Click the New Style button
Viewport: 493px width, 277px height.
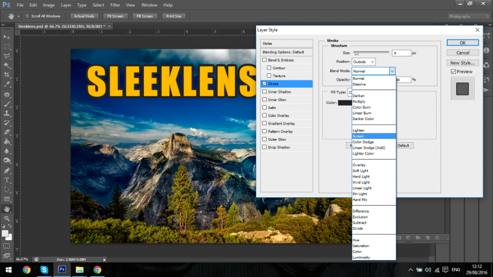click(463, 63)
